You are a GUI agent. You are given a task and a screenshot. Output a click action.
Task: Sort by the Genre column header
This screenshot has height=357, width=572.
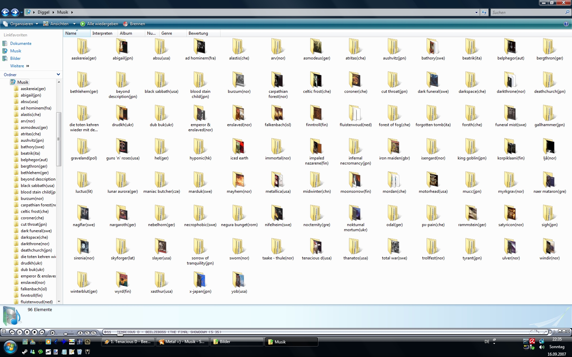[x=167, y=33]
